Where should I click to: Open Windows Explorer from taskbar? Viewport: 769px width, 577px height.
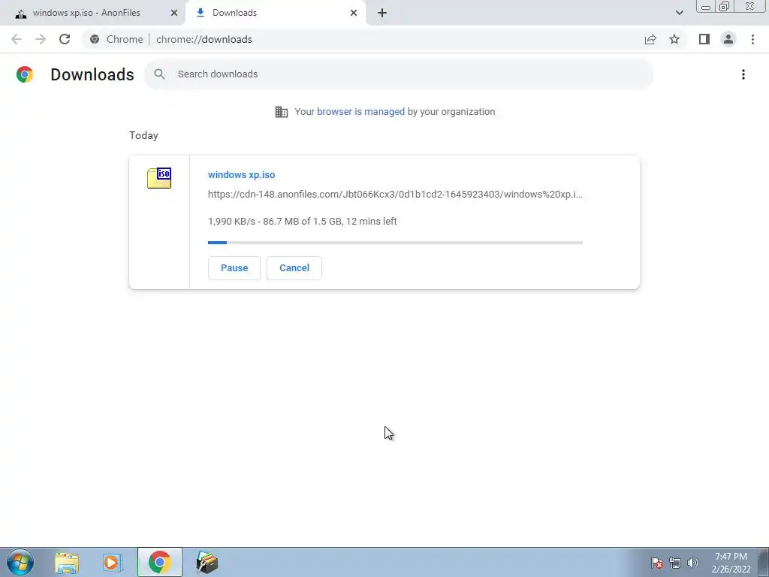click(x=67, y=562)
